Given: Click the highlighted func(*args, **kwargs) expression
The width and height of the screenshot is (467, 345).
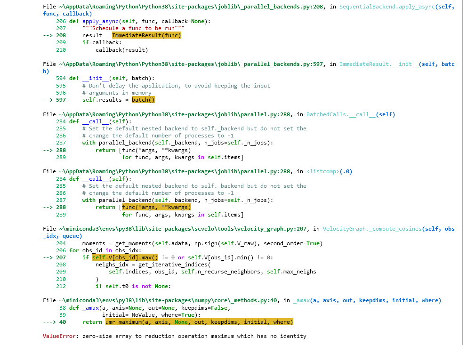Looking at the screenshot, I should click(x=156, y=207).
